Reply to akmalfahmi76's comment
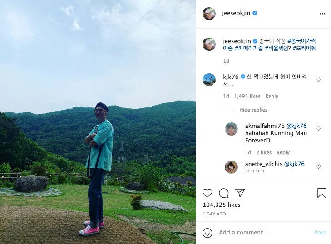 [283, 152]
